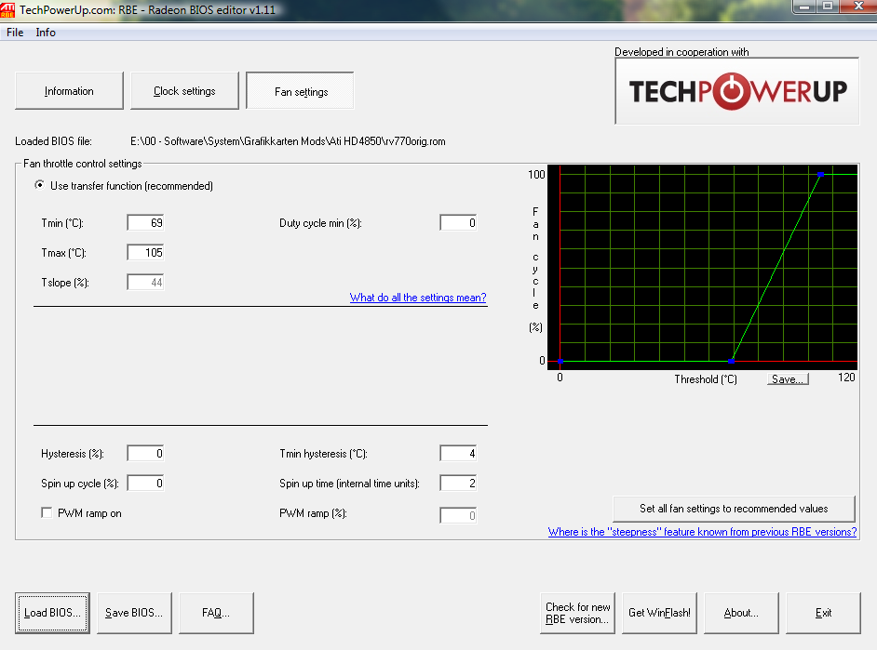Image resolution: width=877 pixels, height=650 pixels.
Task: Click the Threshold (°C) axis label
Action: coord(706,379)
